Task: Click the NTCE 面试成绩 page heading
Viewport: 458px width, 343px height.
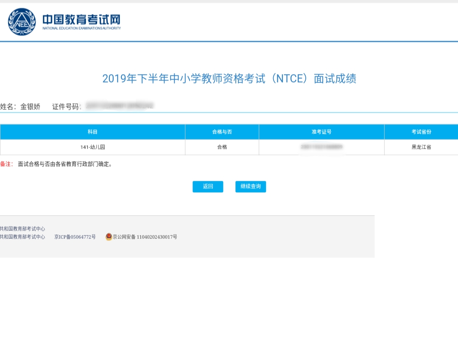Action: tap(229, 79)
